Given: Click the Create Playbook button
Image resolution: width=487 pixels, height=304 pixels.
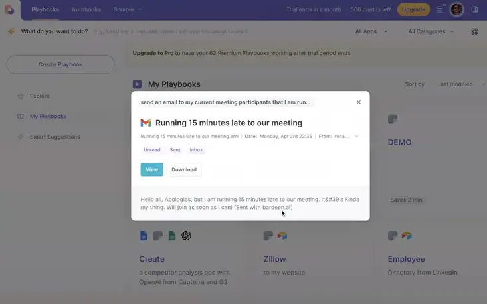Looking at the screenshot, I should point(60,64).
